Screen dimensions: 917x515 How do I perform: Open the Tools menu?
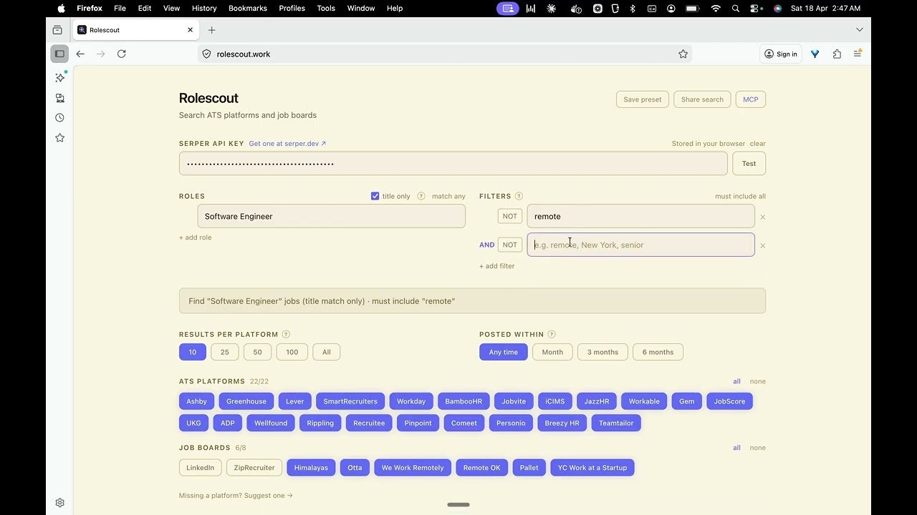(326, 9)
